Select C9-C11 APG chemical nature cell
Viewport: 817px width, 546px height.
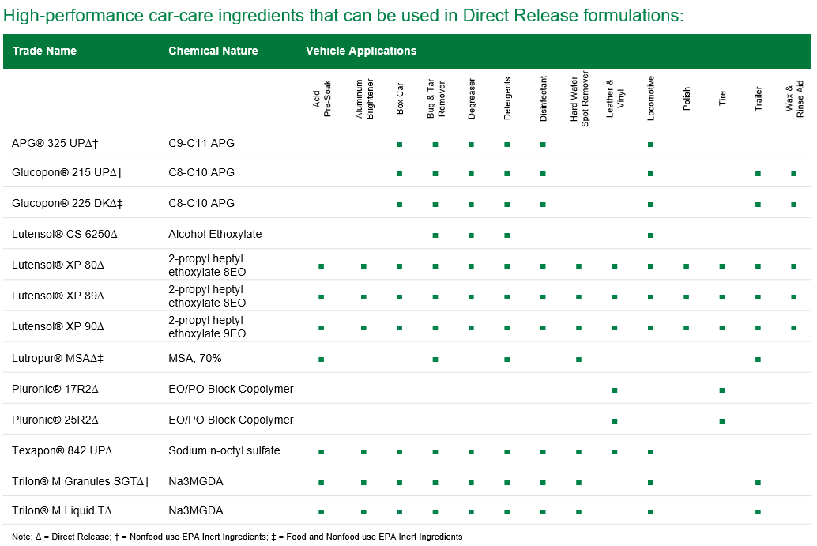pyautogui.click(x=201, y=143)
